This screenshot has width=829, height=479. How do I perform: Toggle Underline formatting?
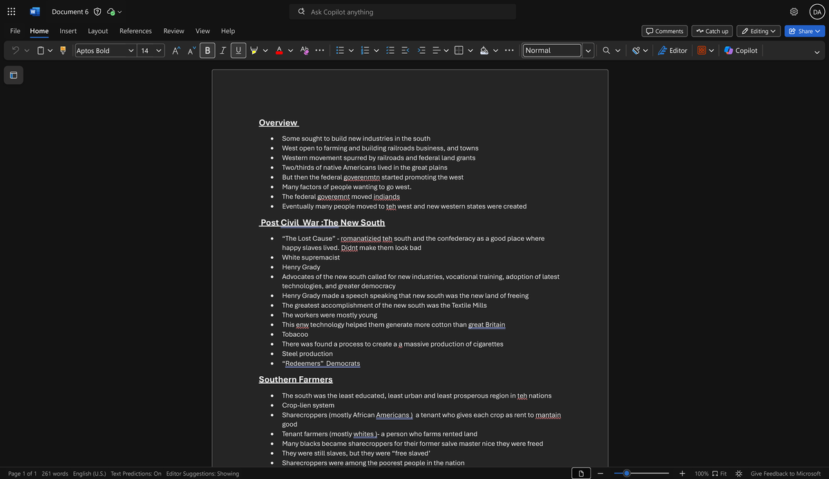[238, 50]
